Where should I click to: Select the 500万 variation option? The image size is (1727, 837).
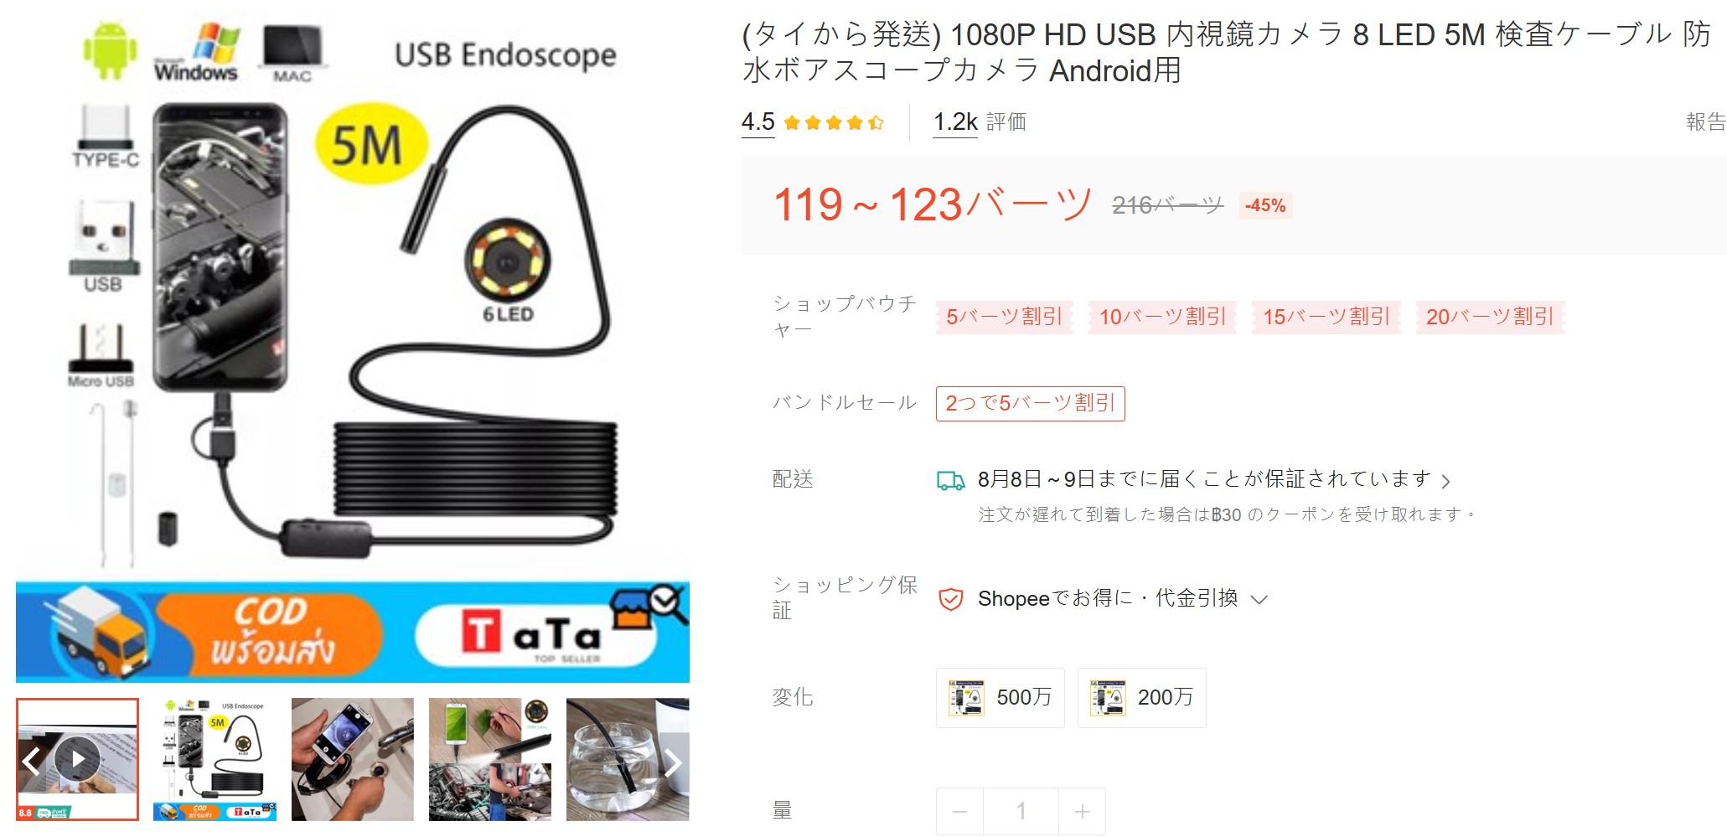(1001, 698)
